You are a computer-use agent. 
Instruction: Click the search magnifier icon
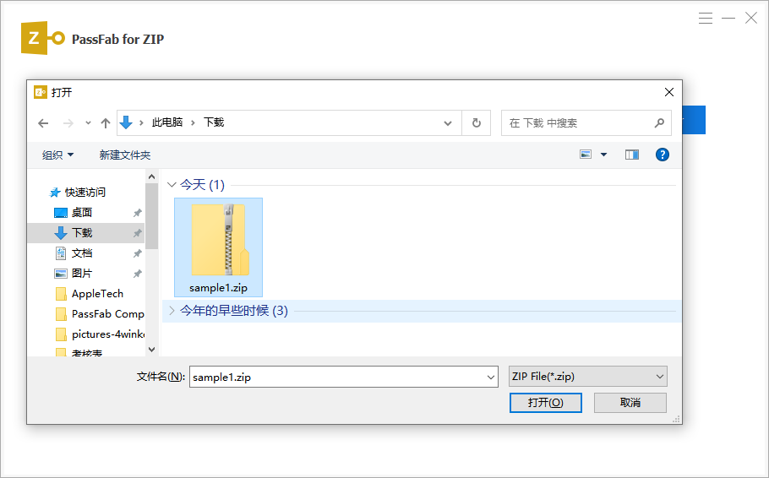click(660, 123)
